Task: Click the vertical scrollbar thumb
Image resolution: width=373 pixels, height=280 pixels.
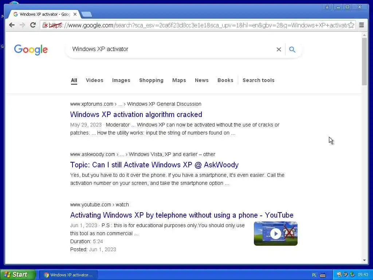Action: point(364,61)
